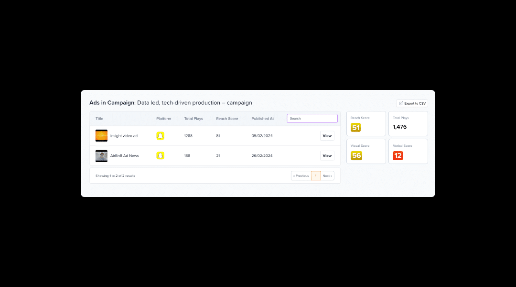This screenshot has width=516, height=287.
Task: Sort by the Published At column header
Action: coord(262,118)
